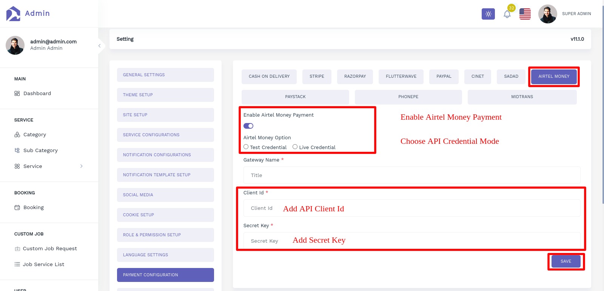Switch to Cinet gateway tab
This screenshot has height=291, width=604.
click(x=478, y=77)
